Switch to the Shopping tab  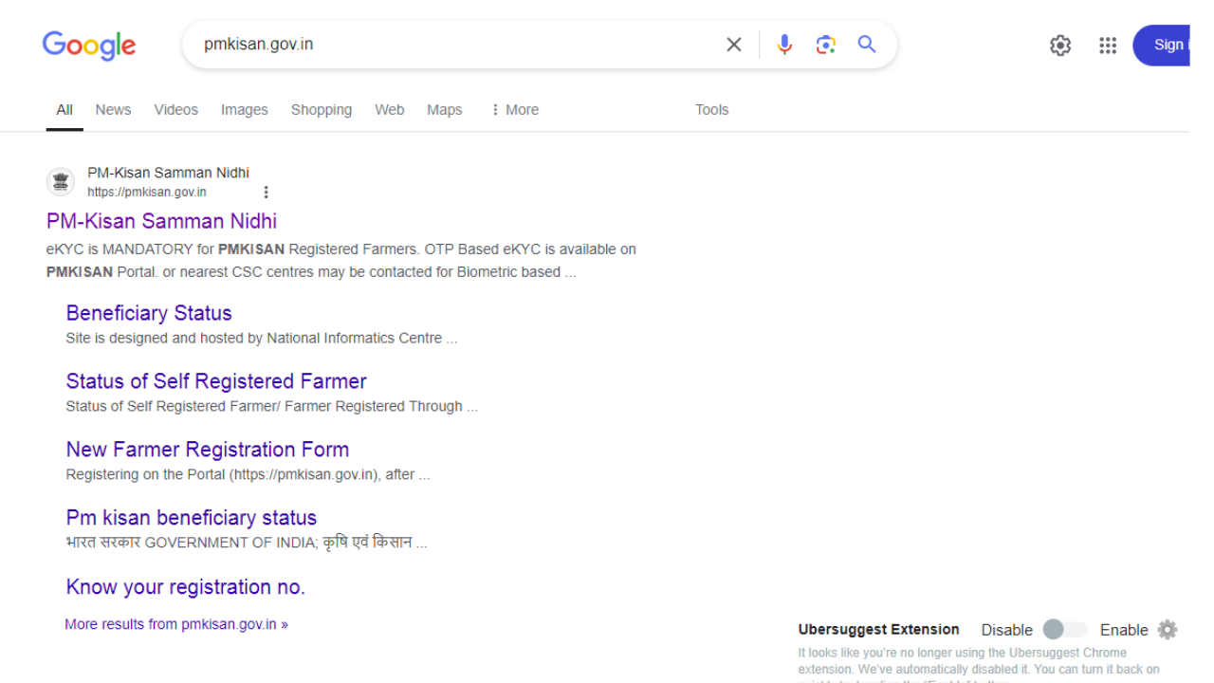322,110
